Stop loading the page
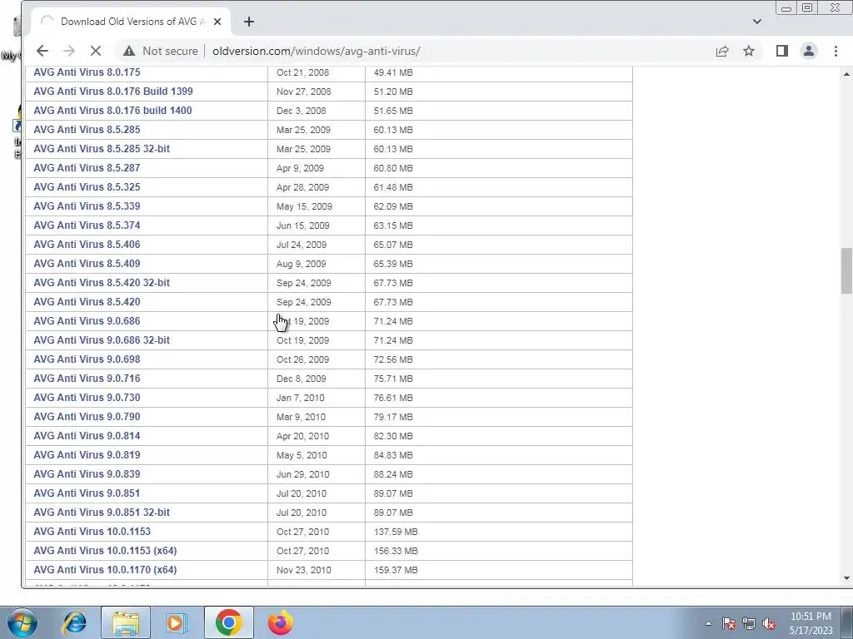The height and width of the screenshot is (639, 853). pyautogui.click(x=95, y=51)
